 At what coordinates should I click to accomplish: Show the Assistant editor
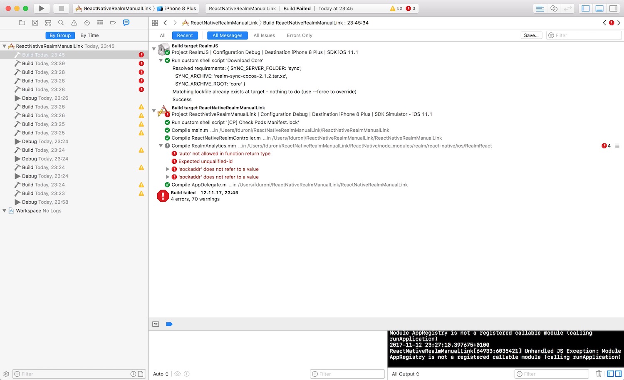coord(554,8)
